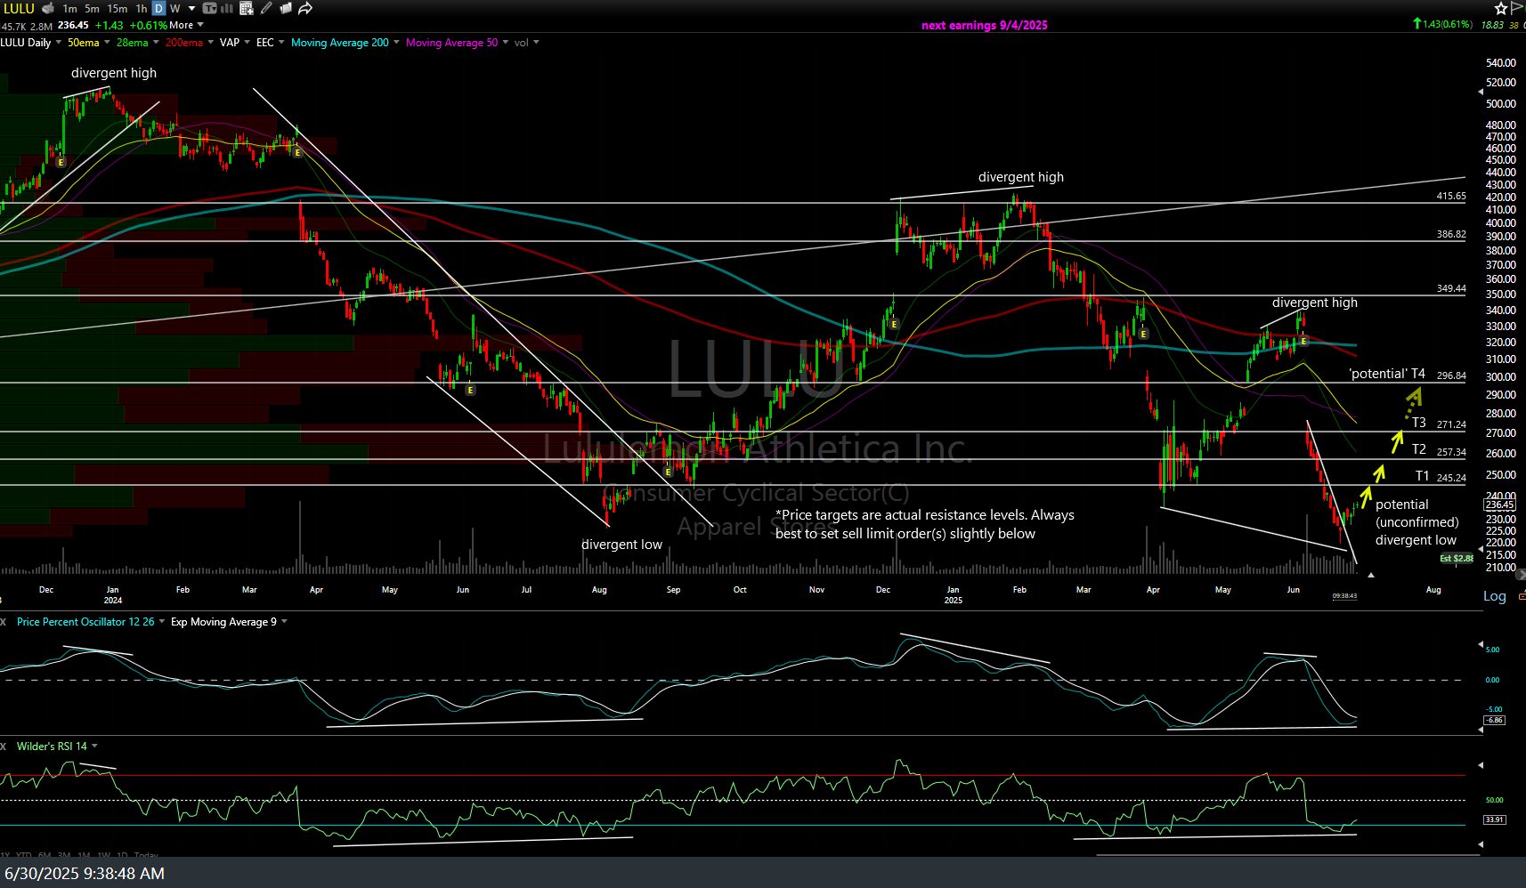Toggle the Log scale setting
Viewport: 1526px width, 888px height.
1494,596
